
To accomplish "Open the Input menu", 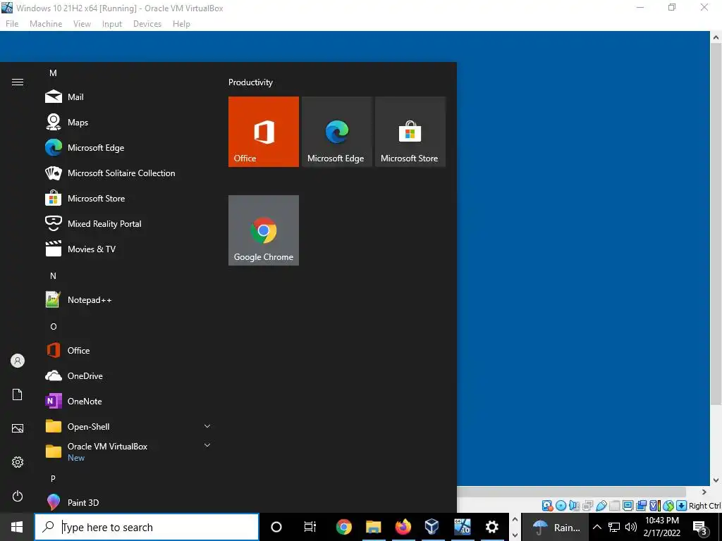I will (112, 24).
